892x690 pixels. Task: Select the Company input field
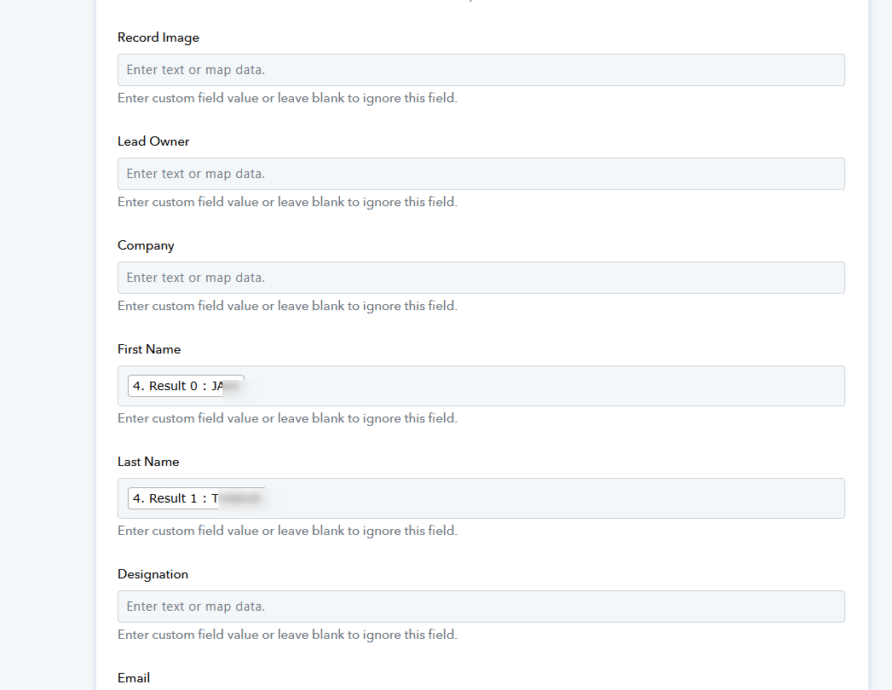tap(481, 278)
